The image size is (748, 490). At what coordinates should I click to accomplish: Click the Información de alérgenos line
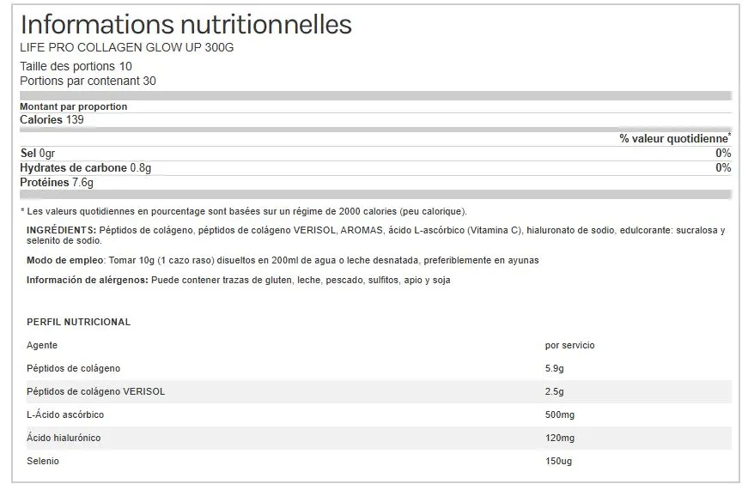click(239, 281)
